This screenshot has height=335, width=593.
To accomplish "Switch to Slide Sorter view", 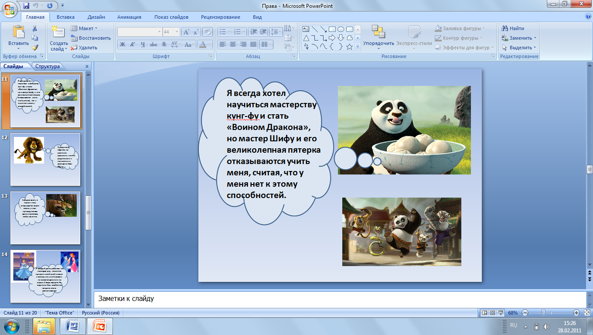I will pyautogui.click(x=492, y=313).
